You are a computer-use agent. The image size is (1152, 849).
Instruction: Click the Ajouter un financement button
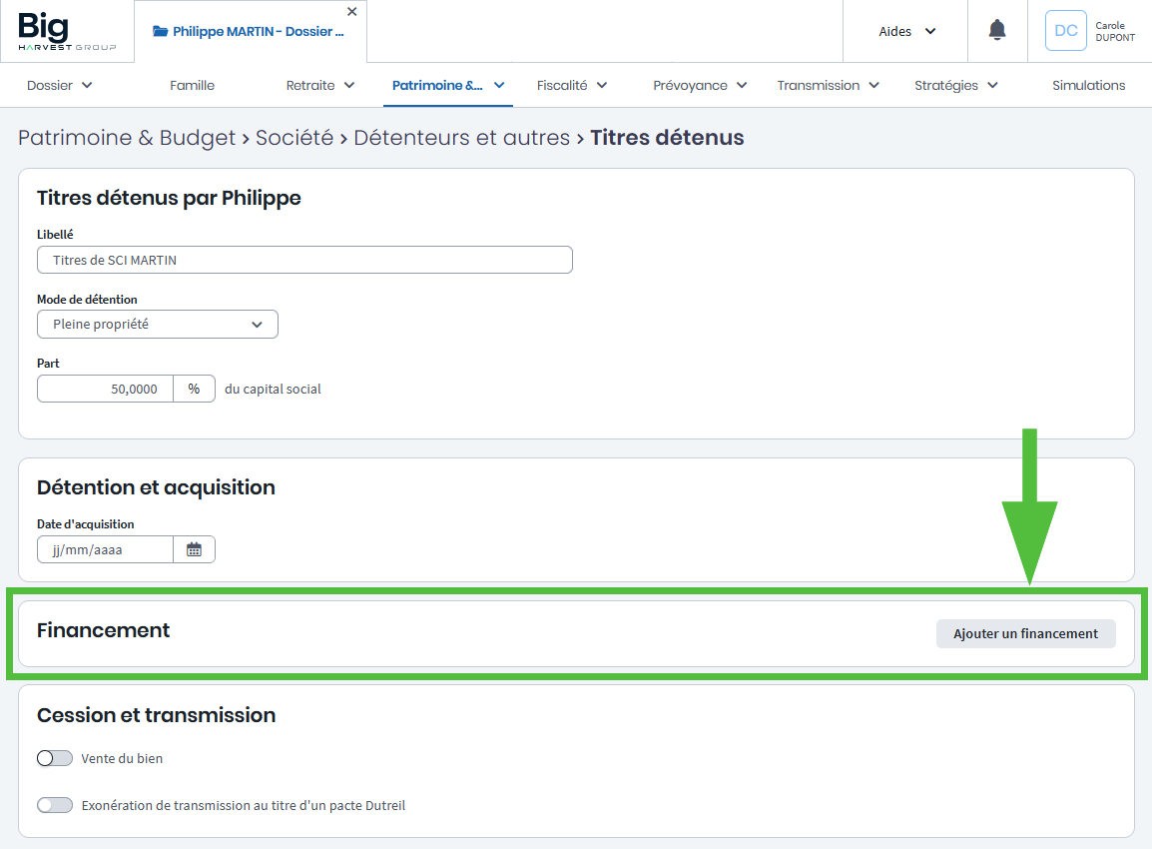click(1025, 633)
